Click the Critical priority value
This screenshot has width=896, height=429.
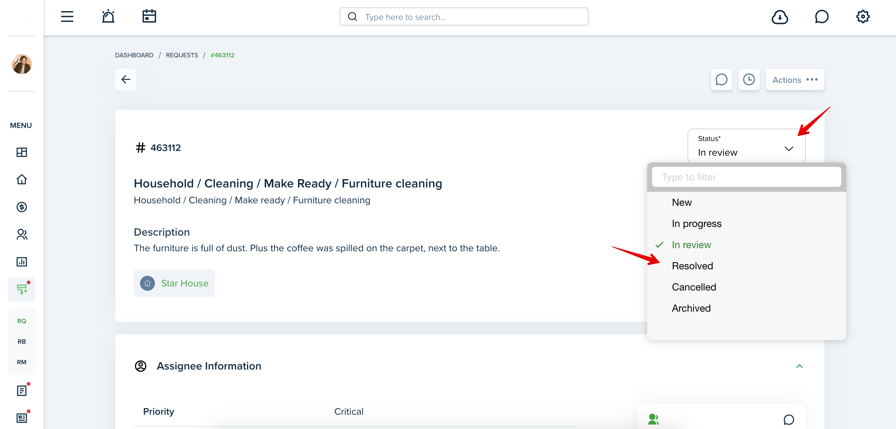348,412
